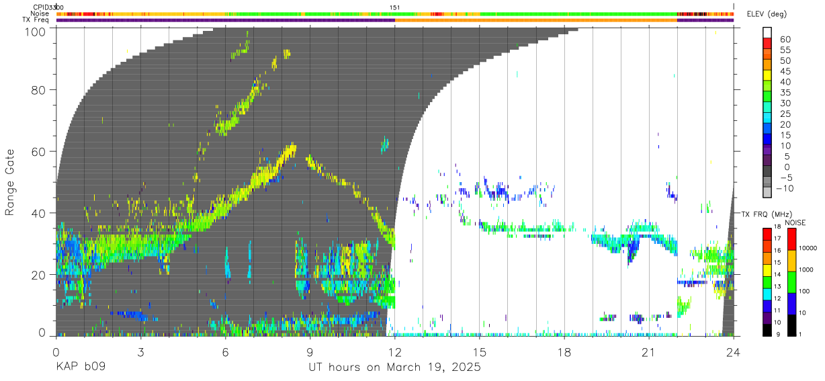Viewport: 825px width, 381px height.
Task: Click the x-axis tick label '3'
Action: click(x=140, y=352)
